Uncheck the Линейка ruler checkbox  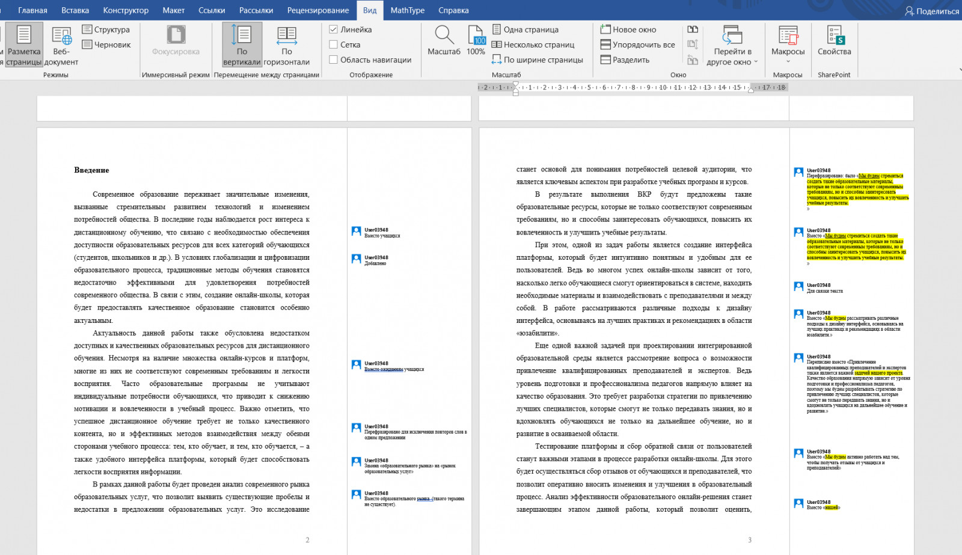pyautogui.click(x=333, y=29)
